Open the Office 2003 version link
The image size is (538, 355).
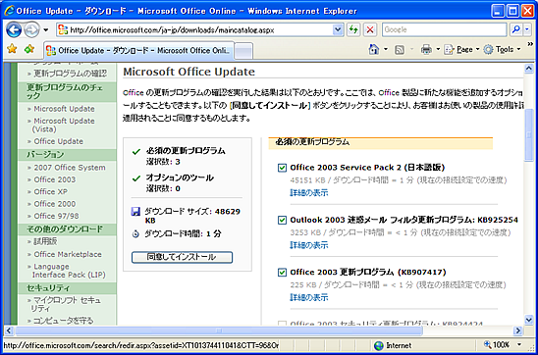(55, 179)
